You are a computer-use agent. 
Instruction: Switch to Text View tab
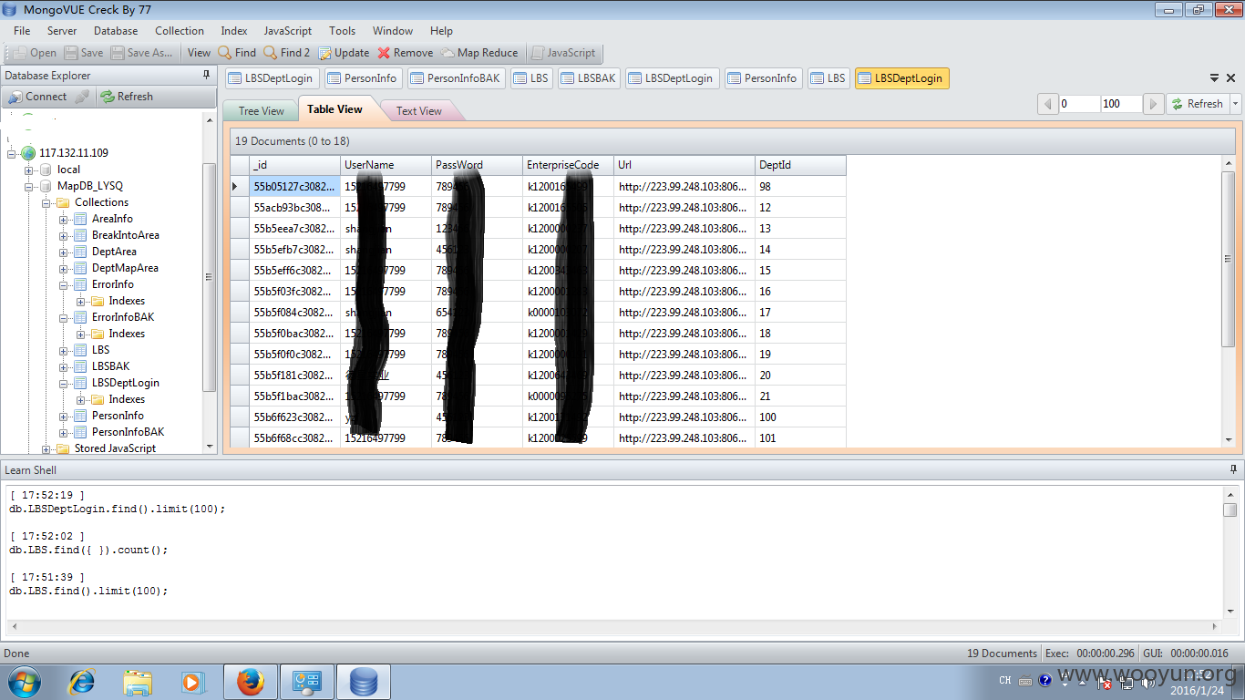419,111
